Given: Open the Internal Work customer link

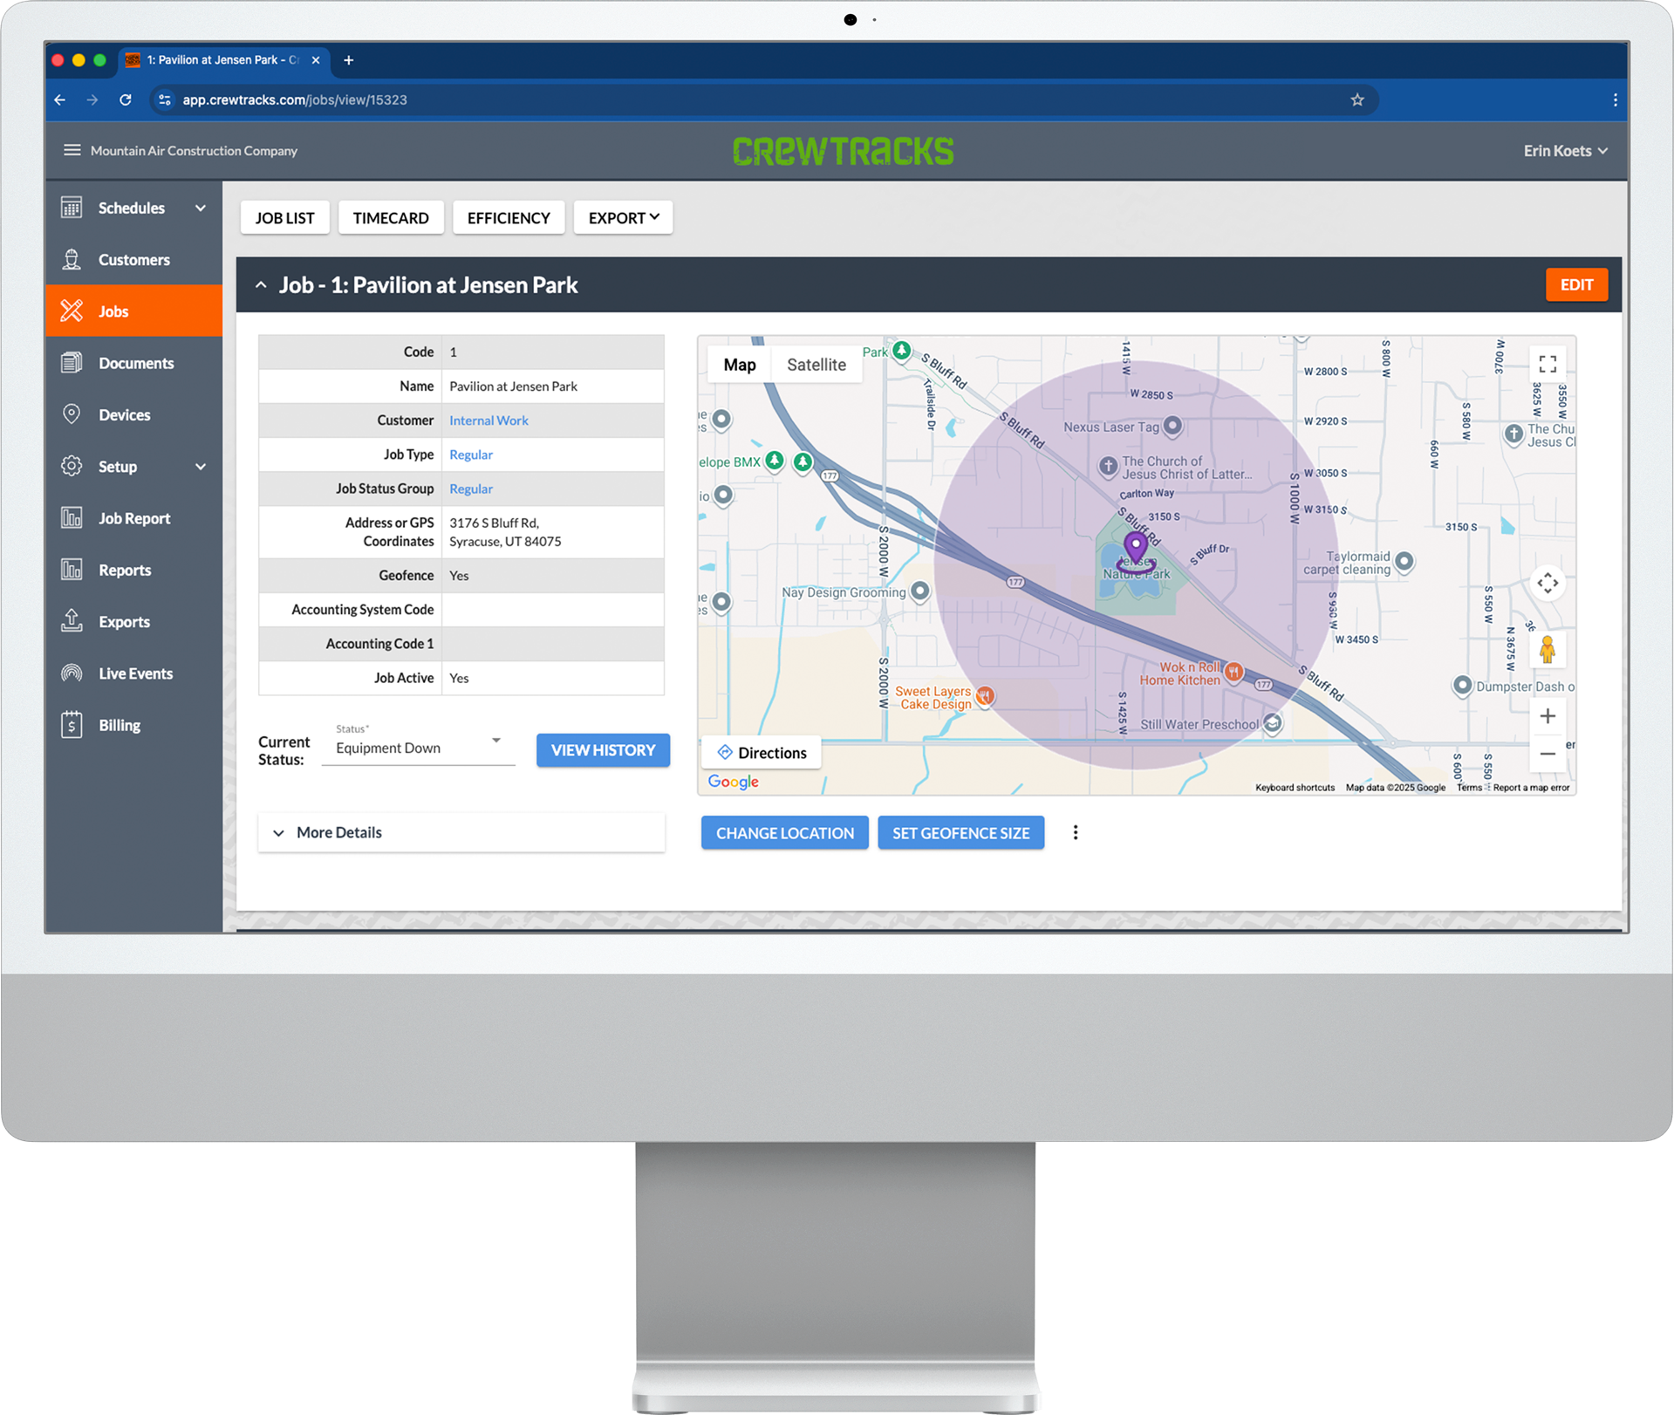Looking at the screenshot, I should pos(489,420).
